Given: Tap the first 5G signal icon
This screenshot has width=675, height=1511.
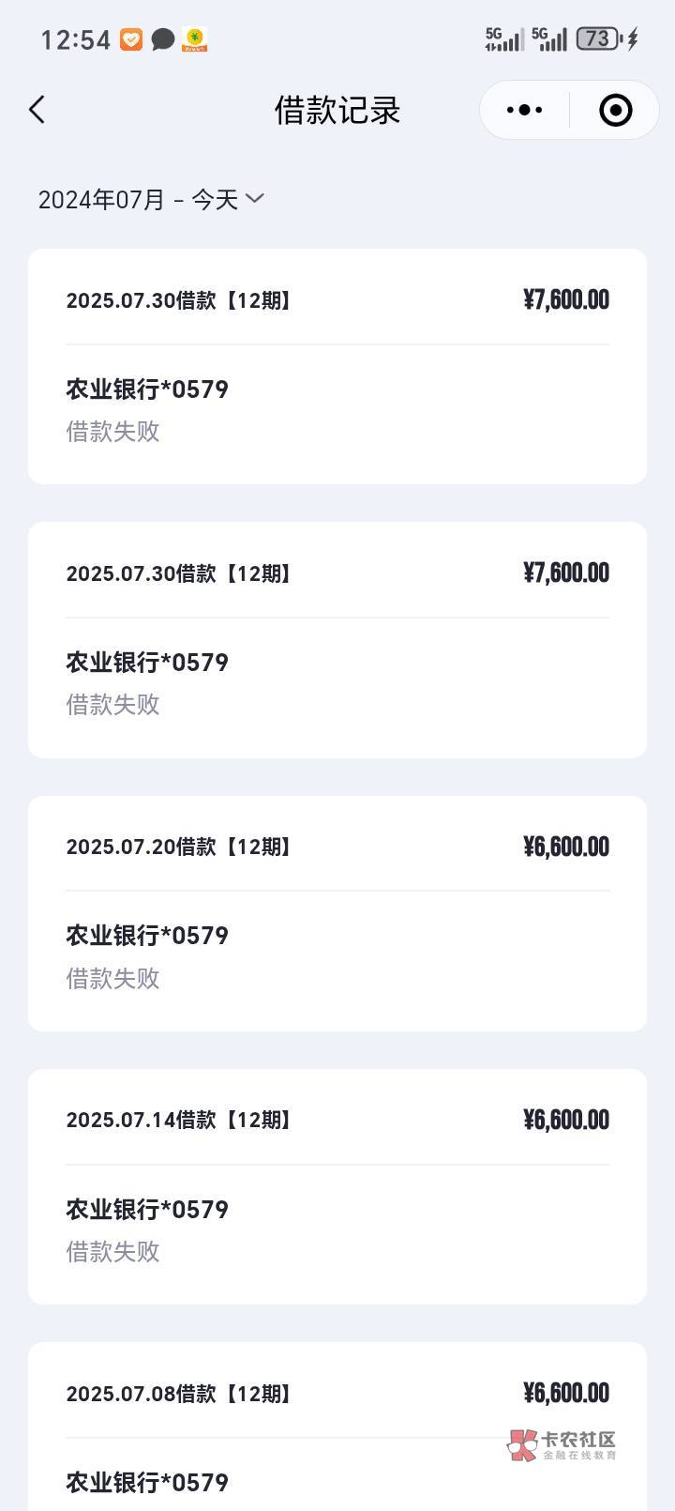Looking at the screenshot, I should coord(503,38).
